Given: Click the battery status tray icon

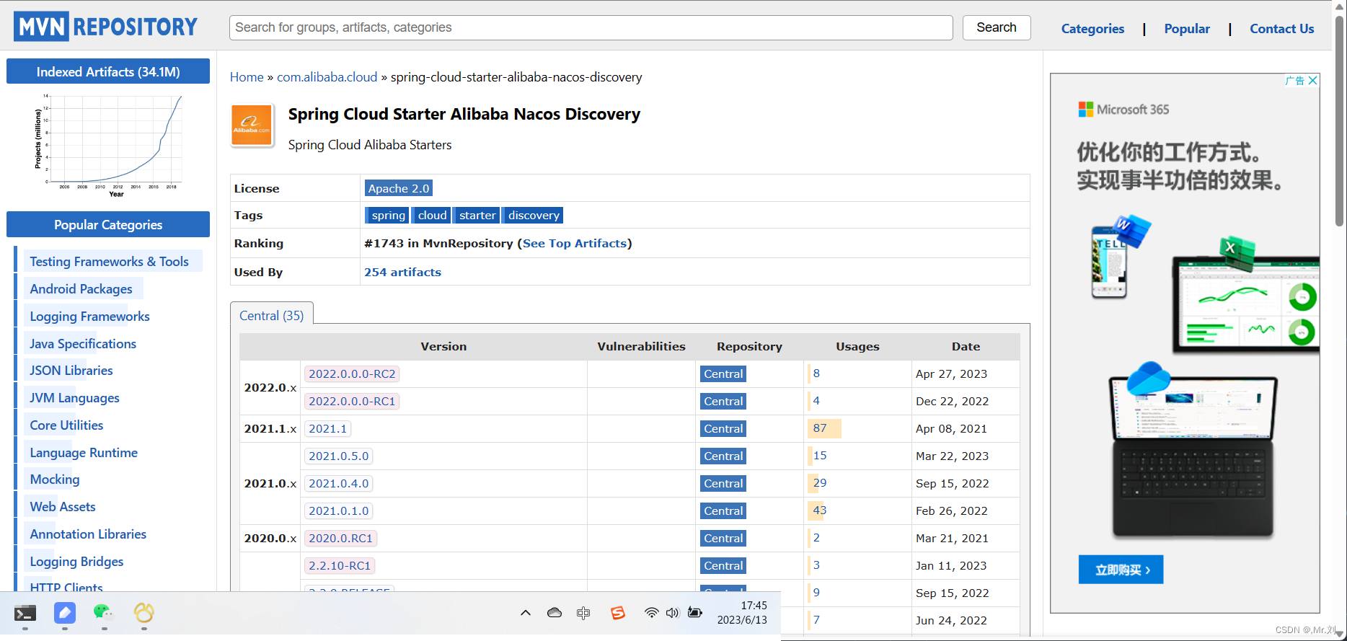Looking at the screenshot, I should click(695, 613).
